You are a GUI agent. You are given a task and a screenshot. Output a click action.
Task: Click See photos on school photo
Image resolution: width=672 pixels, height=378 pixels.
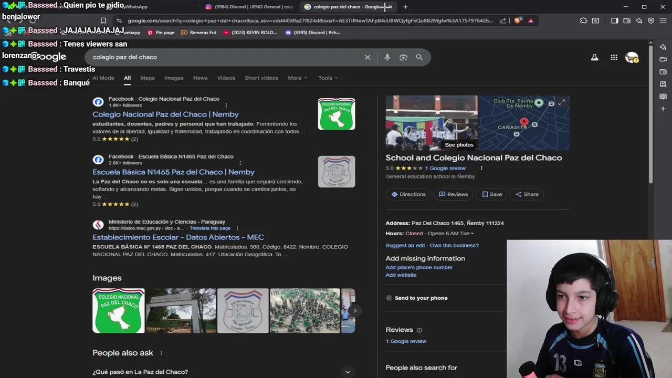click(459, 145)
